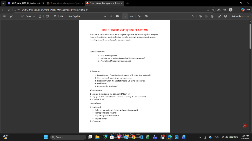Open the clock and date panel
This screenshot has width=252, height=141.
(245, 137)
